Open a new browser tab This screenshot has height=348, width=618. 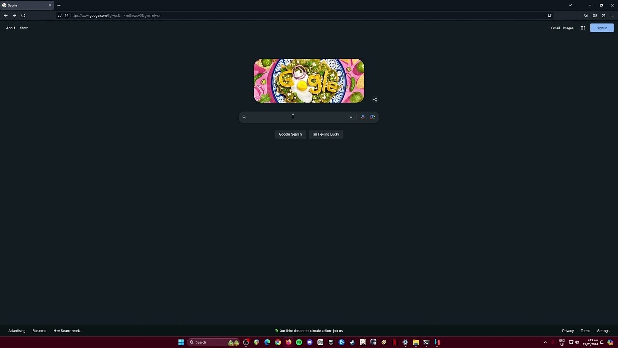59,5
